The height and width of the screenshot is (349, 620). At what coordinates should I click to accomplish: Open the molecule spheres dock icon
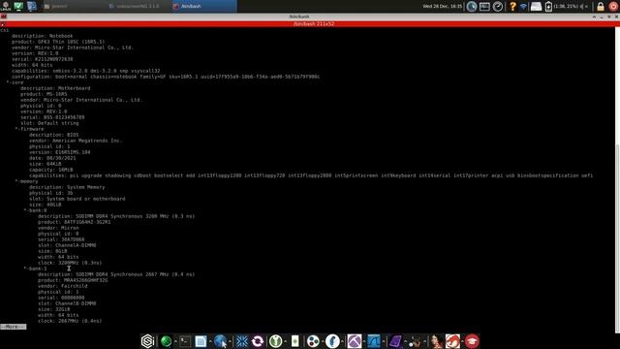click(415, 341)
